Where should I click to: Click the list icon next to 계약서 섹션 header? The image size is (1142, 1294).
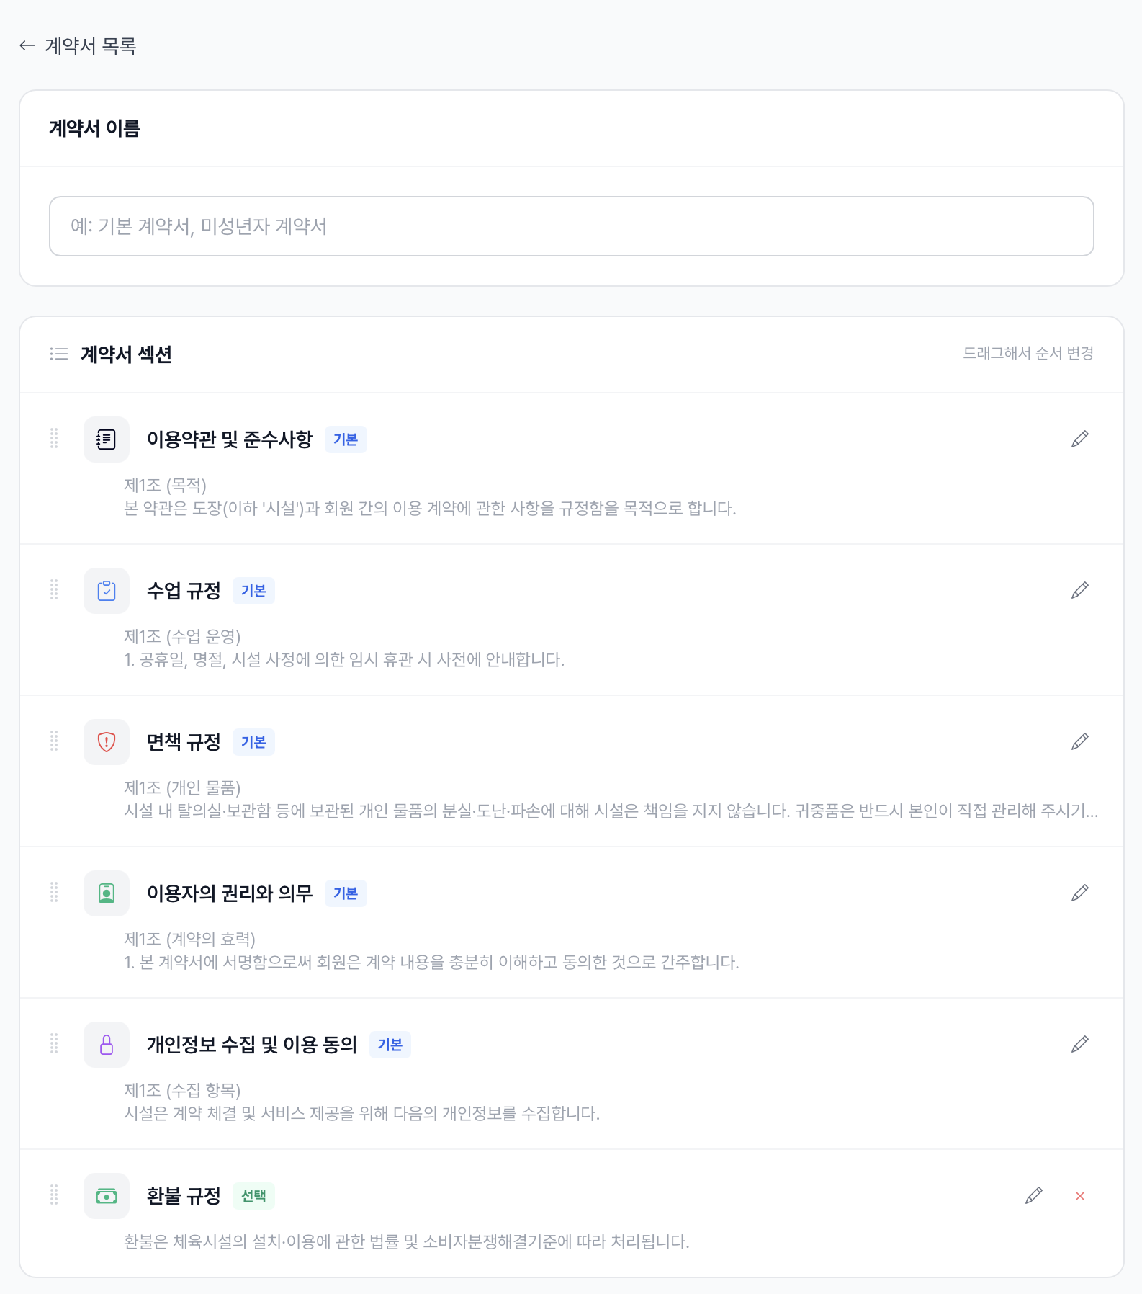[x=58, y=354]
